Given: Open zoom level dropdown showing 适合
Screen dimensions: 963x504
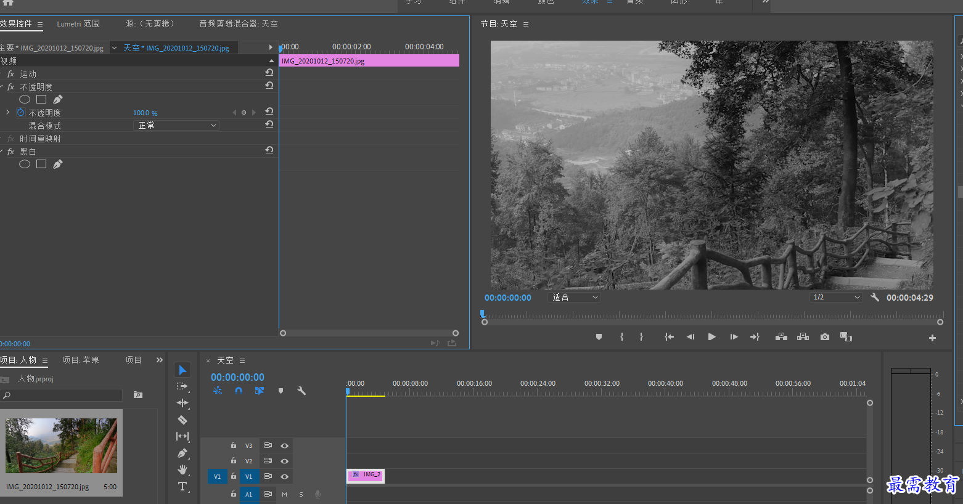Looking at the screenshot, I should pos(574,297).
